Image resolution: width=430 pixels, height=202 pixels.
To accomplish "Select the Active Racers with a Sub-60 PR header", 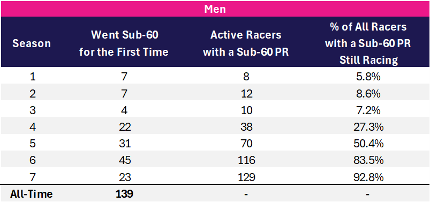I will (246, 43).
